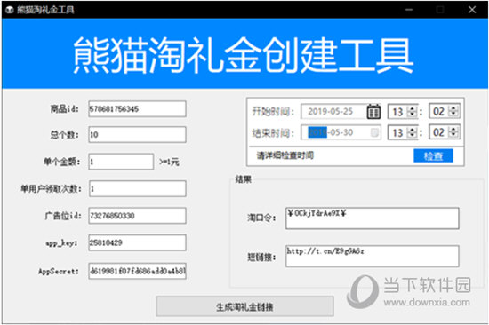This screenshot has width=489, height=325.
Task: Focus the 单用户领取次数 input field
Action: point(138,188)
